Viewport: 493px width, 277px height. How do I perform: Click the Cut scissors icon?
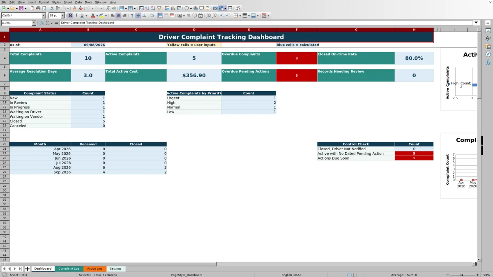click(x=52, y=8)
